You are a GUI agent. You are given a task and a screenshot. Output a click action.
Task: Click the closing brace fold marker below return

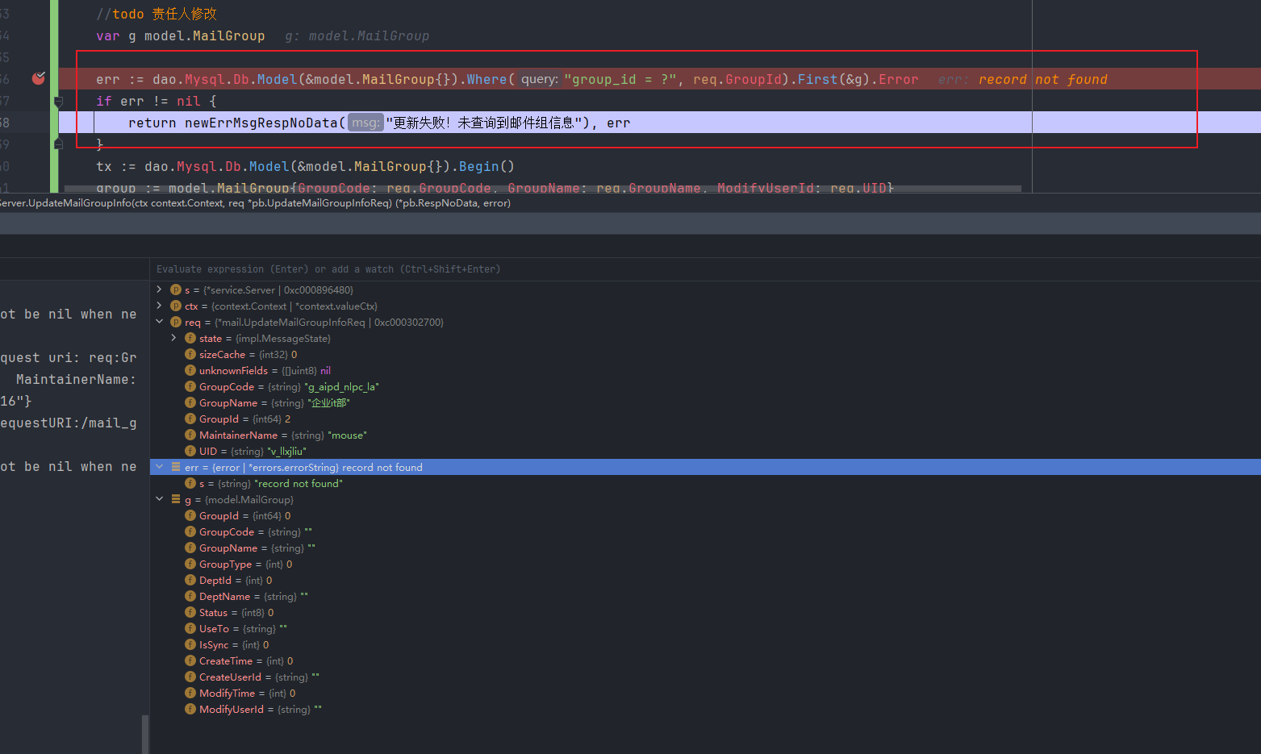coord(58,144)
